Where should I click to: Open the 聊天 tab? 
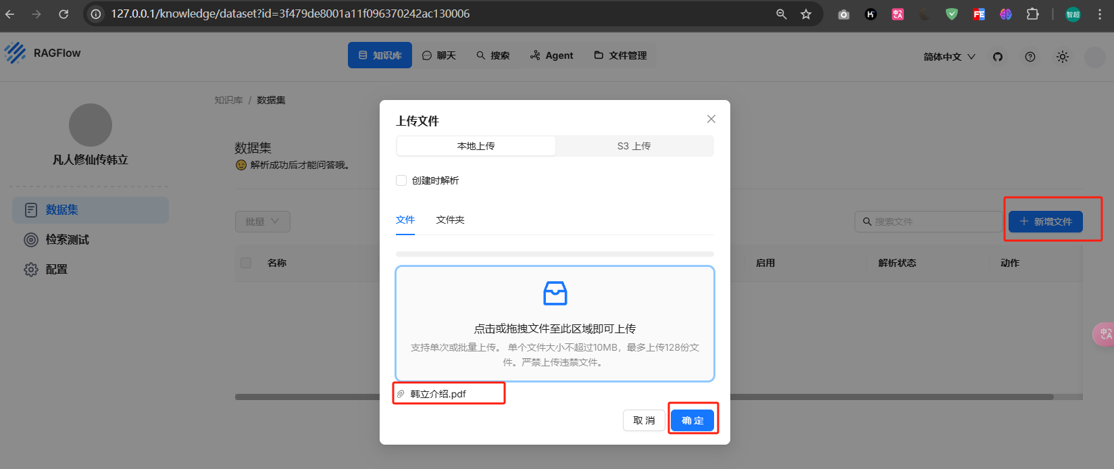point(439,55)
